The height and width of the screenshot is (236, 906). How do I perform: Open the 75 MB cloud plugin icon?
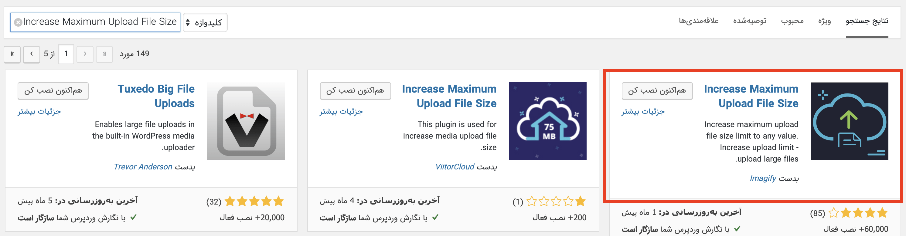pos(548,121)
